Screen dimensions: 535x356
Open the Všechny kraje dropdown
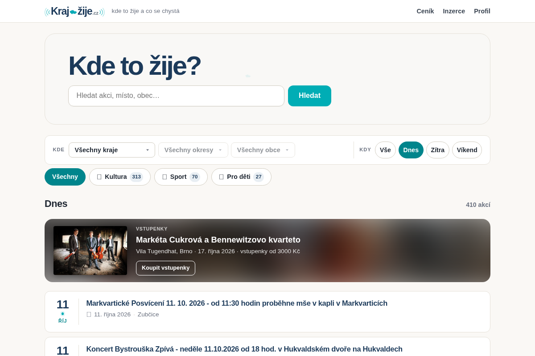(112, 150)
